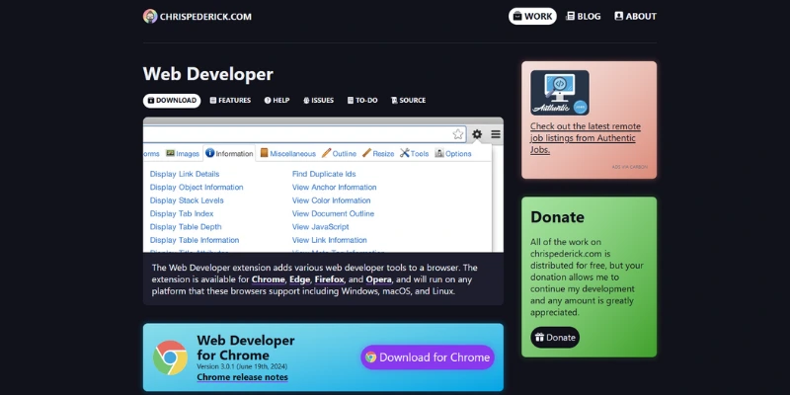The width and height of the screenshot is (790, 395).
Task: Open the HELP sub-tab
Action: (277, 101)
